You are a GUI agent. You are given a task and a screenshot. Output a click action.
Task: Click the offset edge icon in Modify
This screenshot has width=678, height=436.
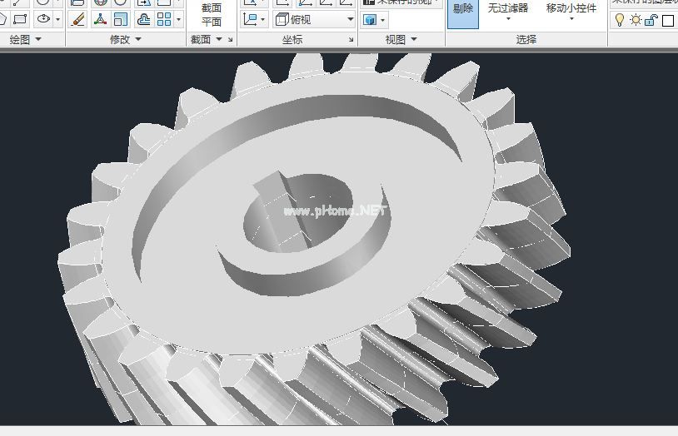(143, 18)
